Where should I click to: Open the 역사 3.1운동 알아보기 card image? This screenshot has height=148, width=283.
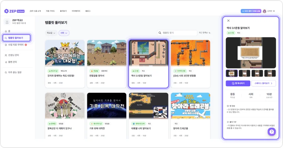click(x=149, y=53)
